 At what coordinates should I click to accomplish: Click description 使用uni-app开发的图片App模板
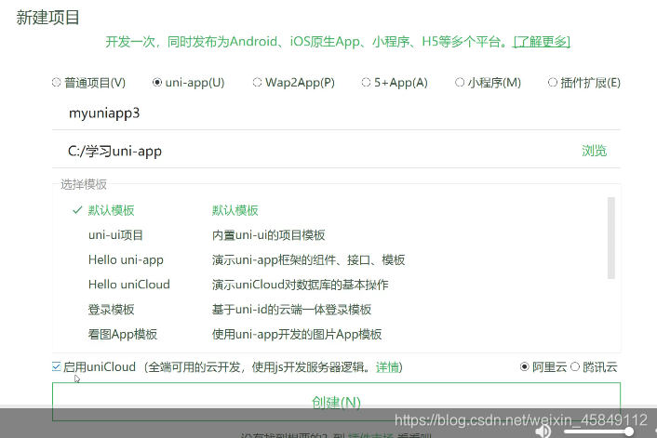(x=297, y=335)
